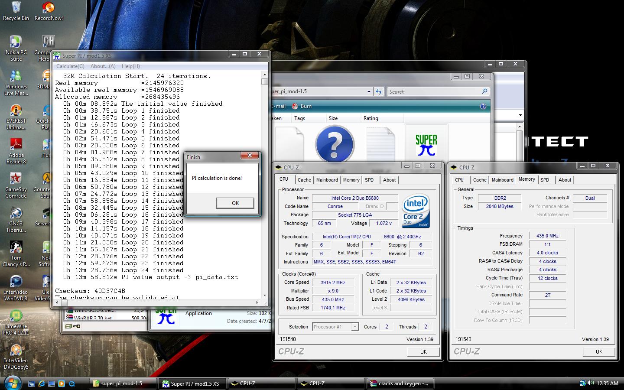This screenshot has height=390, width=624.
Task: Select the lined text document thumbnail in Explorer
Action: (380, 144)
